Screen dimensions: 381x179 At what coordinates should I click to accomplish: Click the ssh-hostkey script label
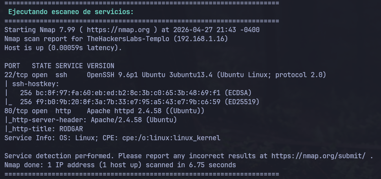[x=36, y=84]
